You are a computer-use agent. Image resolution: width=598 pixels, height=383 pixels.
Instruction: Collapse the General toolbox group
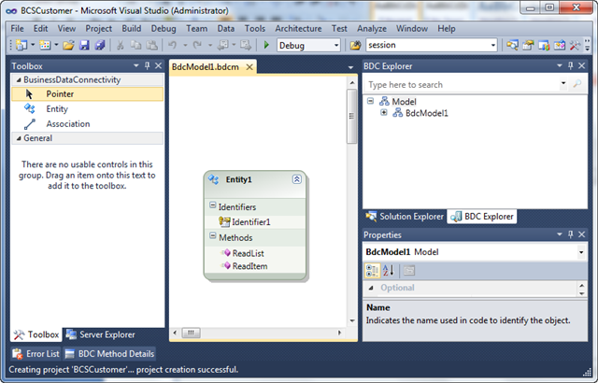pos(19,138)
